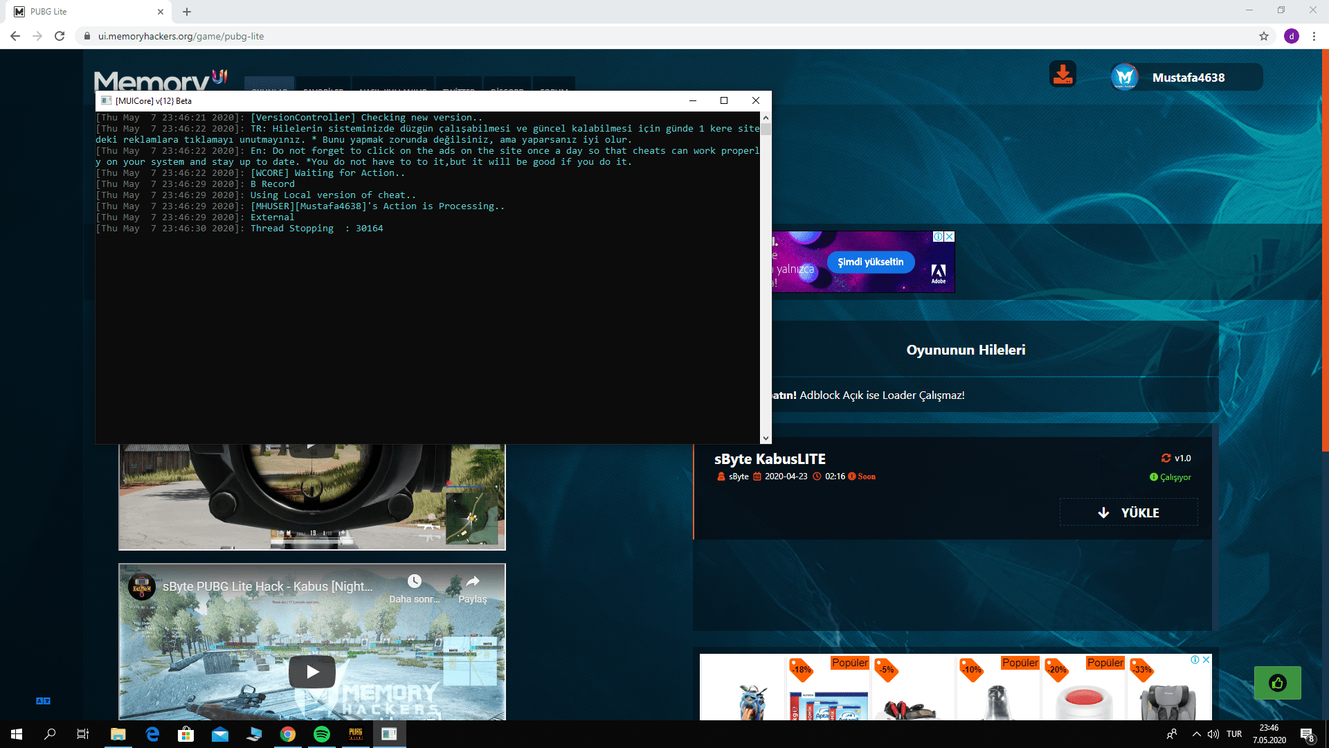Click Daha sonra watch-later on the video

[414, 588]
